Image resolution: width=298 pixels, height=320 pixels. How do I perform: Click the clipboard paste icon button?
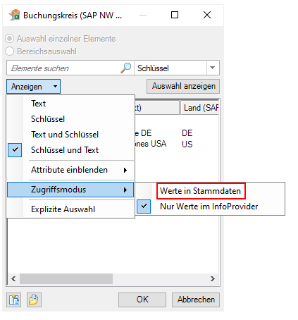pos(14,300)
